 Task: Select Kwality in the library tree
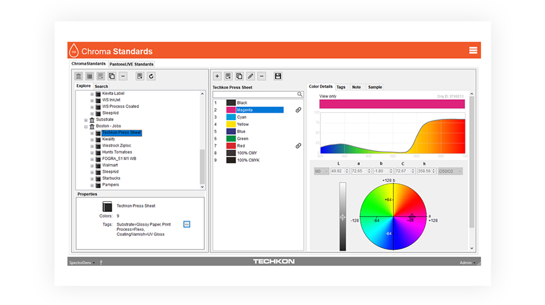pos(108,139)
